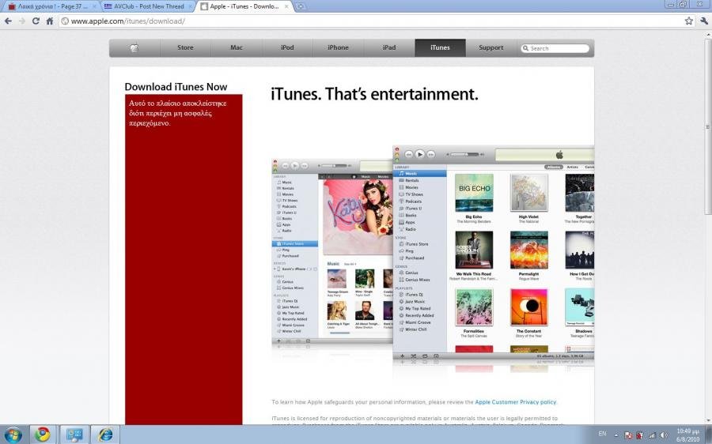The height and width of the screenshot is (444, 712).
Task: Click the volume icon in the system tray
Action: pyautogui.click(x=663, y=435)
